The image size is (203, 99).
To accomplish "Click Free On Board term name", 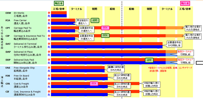I will pyautogui.click(x=21, y=76).
